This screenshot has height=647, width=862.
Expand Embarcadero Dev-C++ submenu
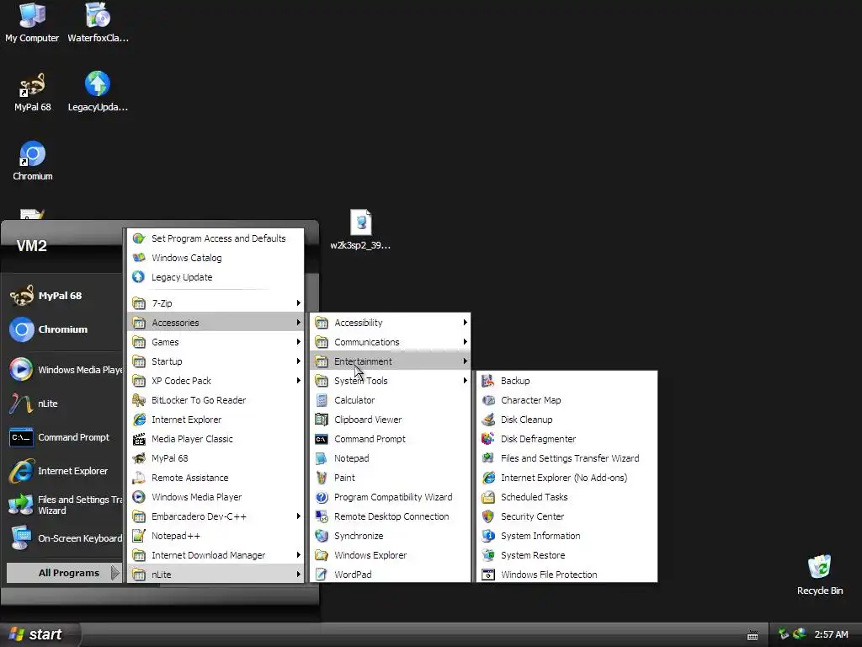(215, 516)
